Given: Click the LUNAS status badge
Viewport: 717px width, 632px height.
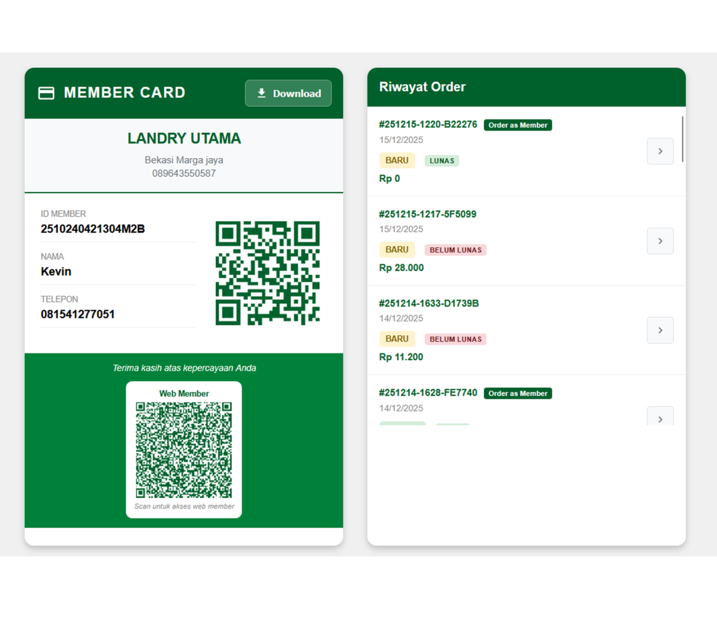Looking at the screenshot, I should click(x=441, y=161).
